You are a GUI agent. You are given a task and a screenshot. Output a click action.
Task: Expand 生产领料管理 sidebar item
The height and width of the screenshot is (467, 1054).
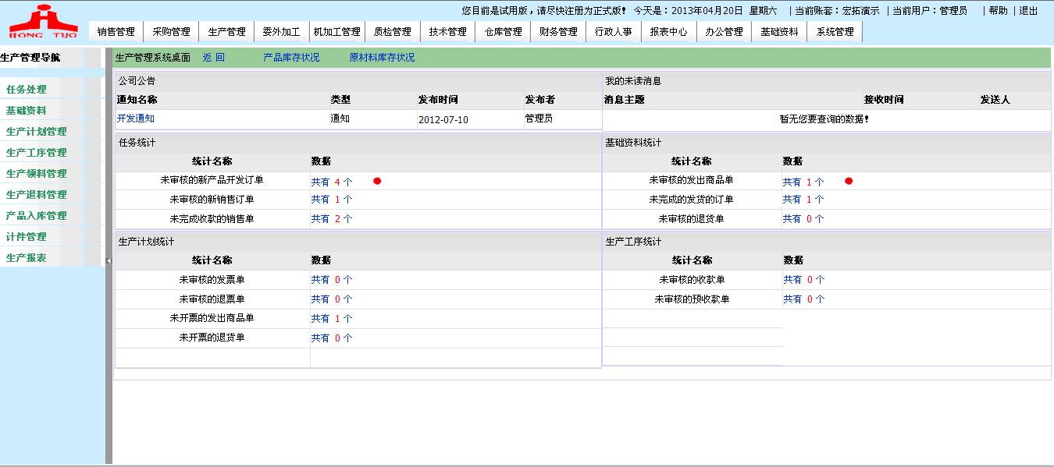[36, 174]
